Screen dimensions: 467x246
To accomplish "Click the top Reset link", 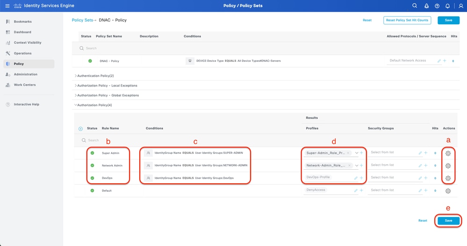I will (x=367, y=20).
